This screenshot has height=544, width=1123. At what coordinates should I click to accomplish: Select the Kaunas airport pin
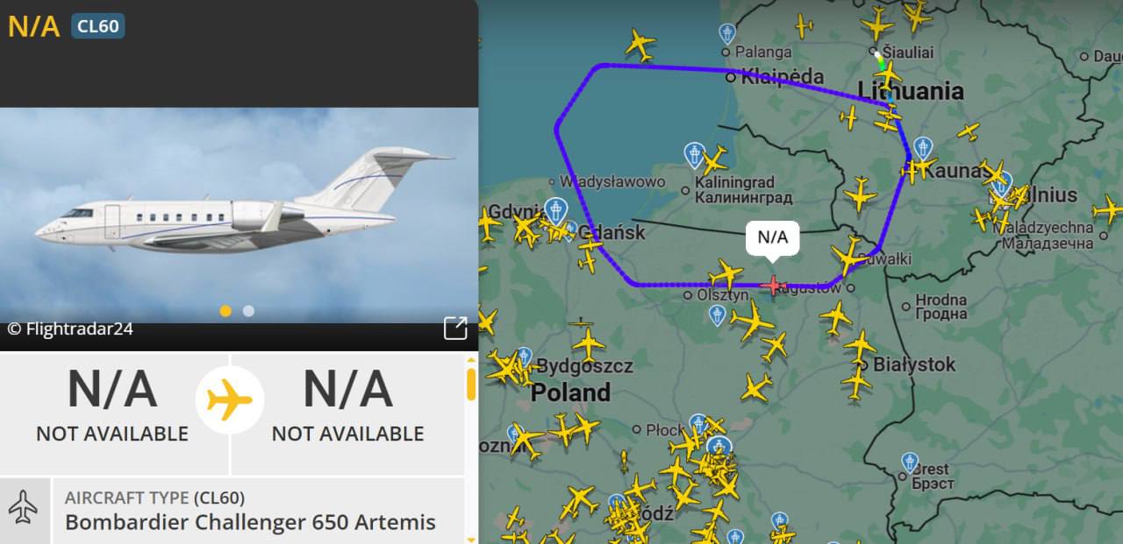pos(922,149)
